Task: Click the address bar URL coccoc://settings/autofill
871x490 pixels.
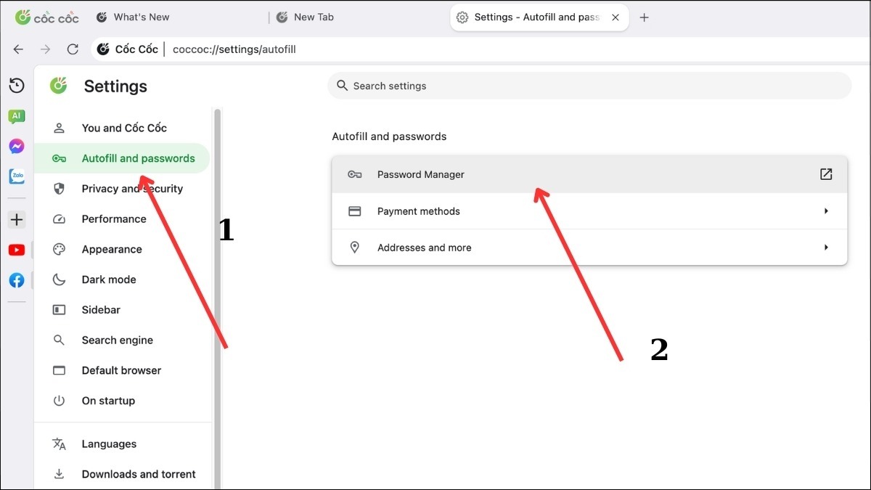Action: click(x=234, y=49)
